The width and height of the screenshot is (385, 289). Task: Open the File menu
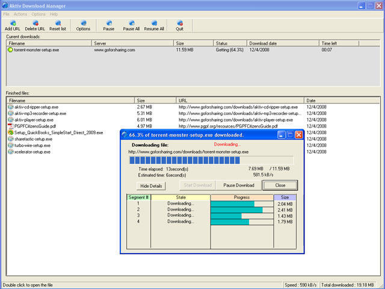pos(6,14)
